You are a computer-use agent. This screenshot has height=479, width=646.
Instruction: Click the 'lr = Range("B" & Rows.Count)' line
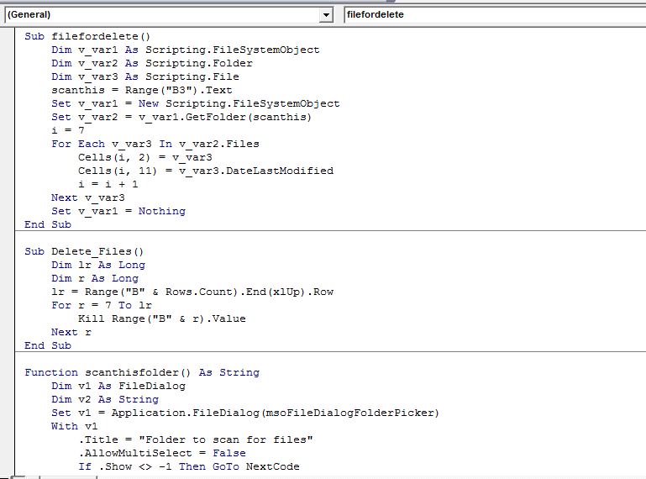(x=192, y=292)
